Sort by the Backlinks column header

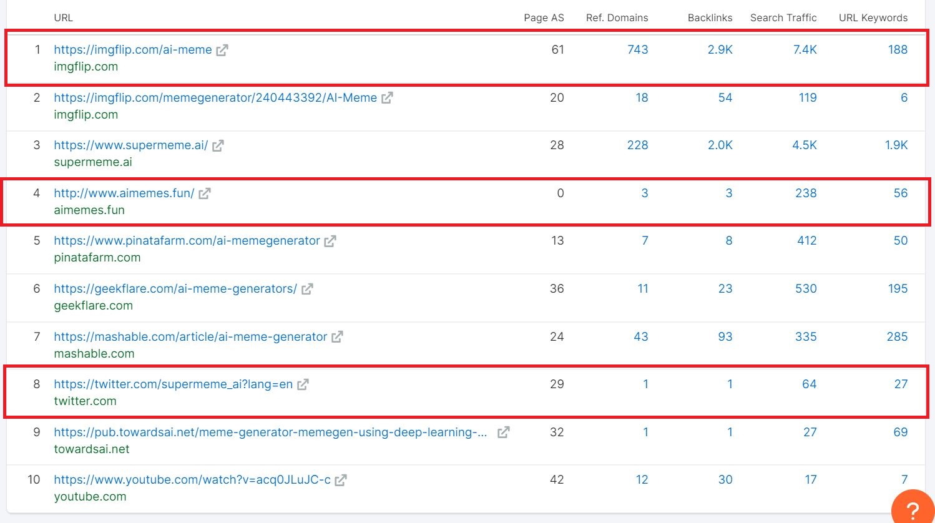pos(710,17)
